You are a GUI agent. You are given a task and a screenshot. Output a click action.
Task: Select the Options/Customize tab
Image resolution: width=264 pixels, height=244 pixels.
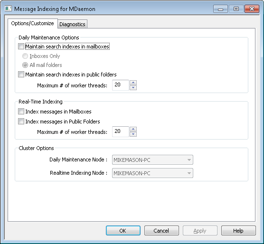[x=32, y=23]
